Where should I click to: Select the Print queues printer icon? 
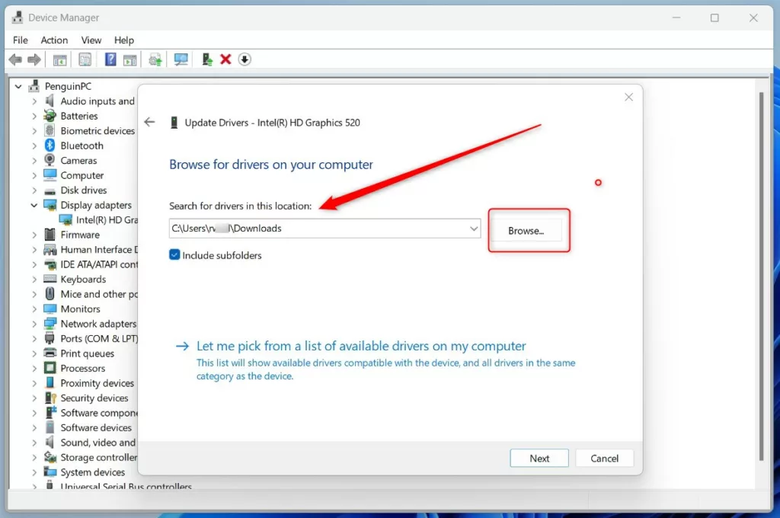[50, 353]
